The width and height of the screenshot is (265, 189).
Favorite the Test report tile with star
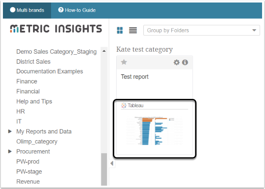tap(124, 62)
